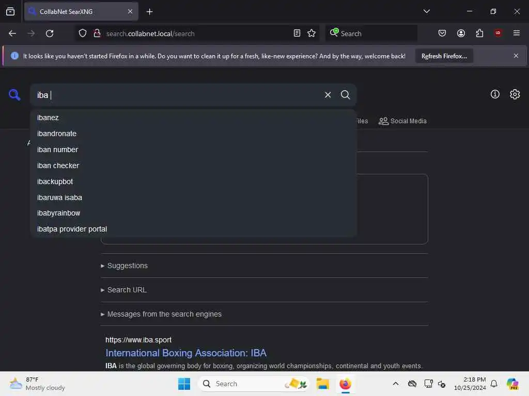Image resolution: width=529 pixels, height=396 pixels.
Task: Open the Windows Start menu
Action: pos(184,384)
